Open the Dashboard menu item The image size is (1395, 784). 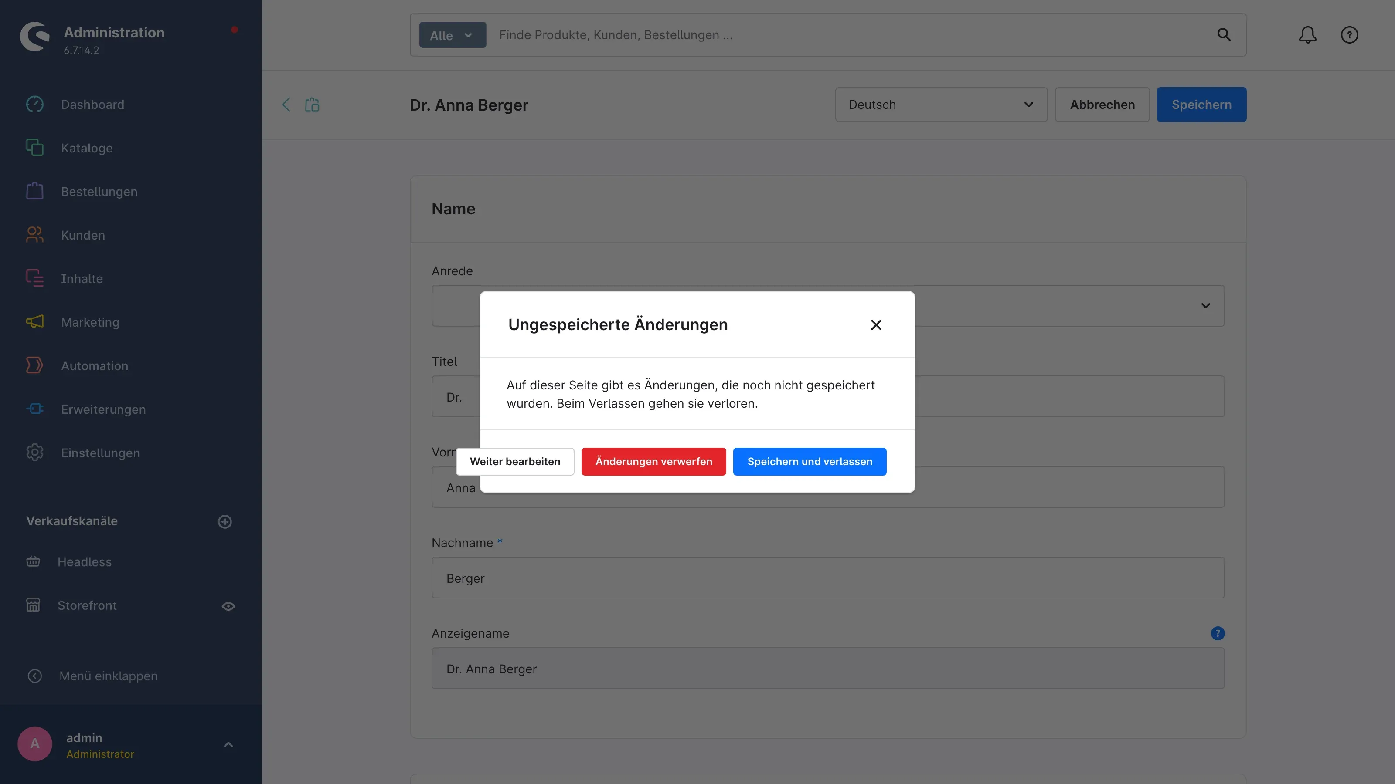tap(92, 105)
